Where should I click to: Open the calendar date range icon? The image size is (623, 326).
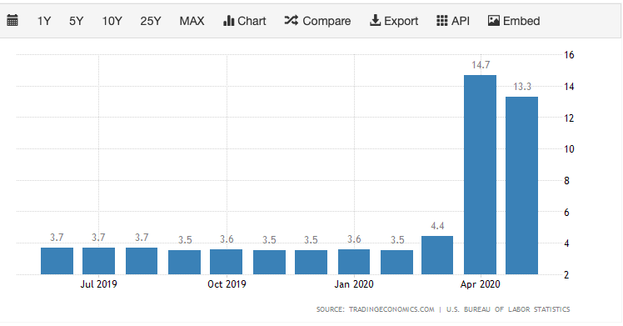[12, 20]
